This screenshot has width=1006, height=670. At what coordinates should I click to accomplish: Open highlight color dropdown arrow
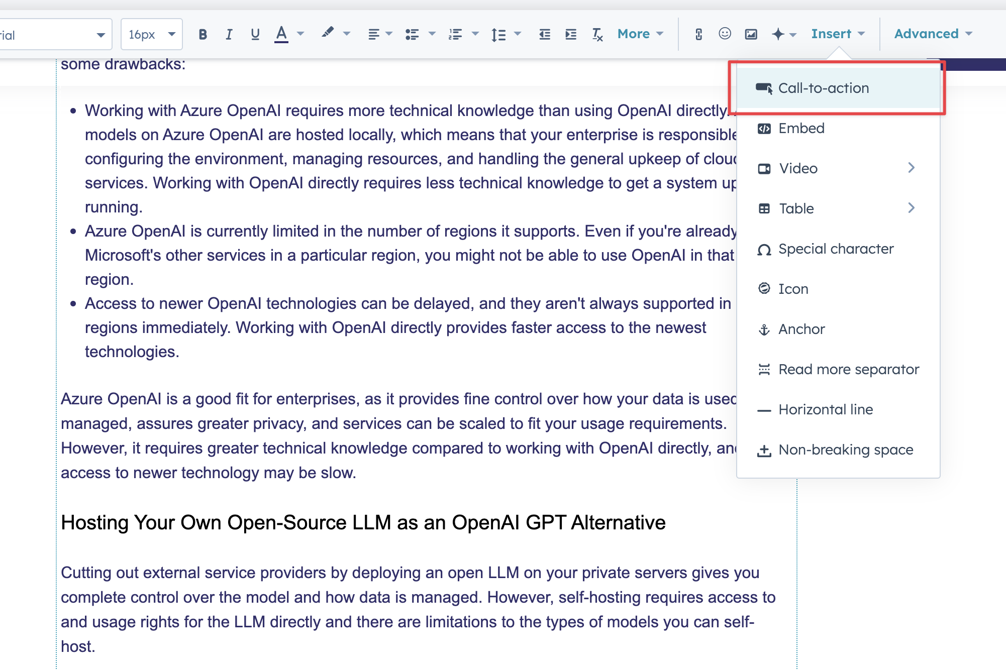coord(346,34)
